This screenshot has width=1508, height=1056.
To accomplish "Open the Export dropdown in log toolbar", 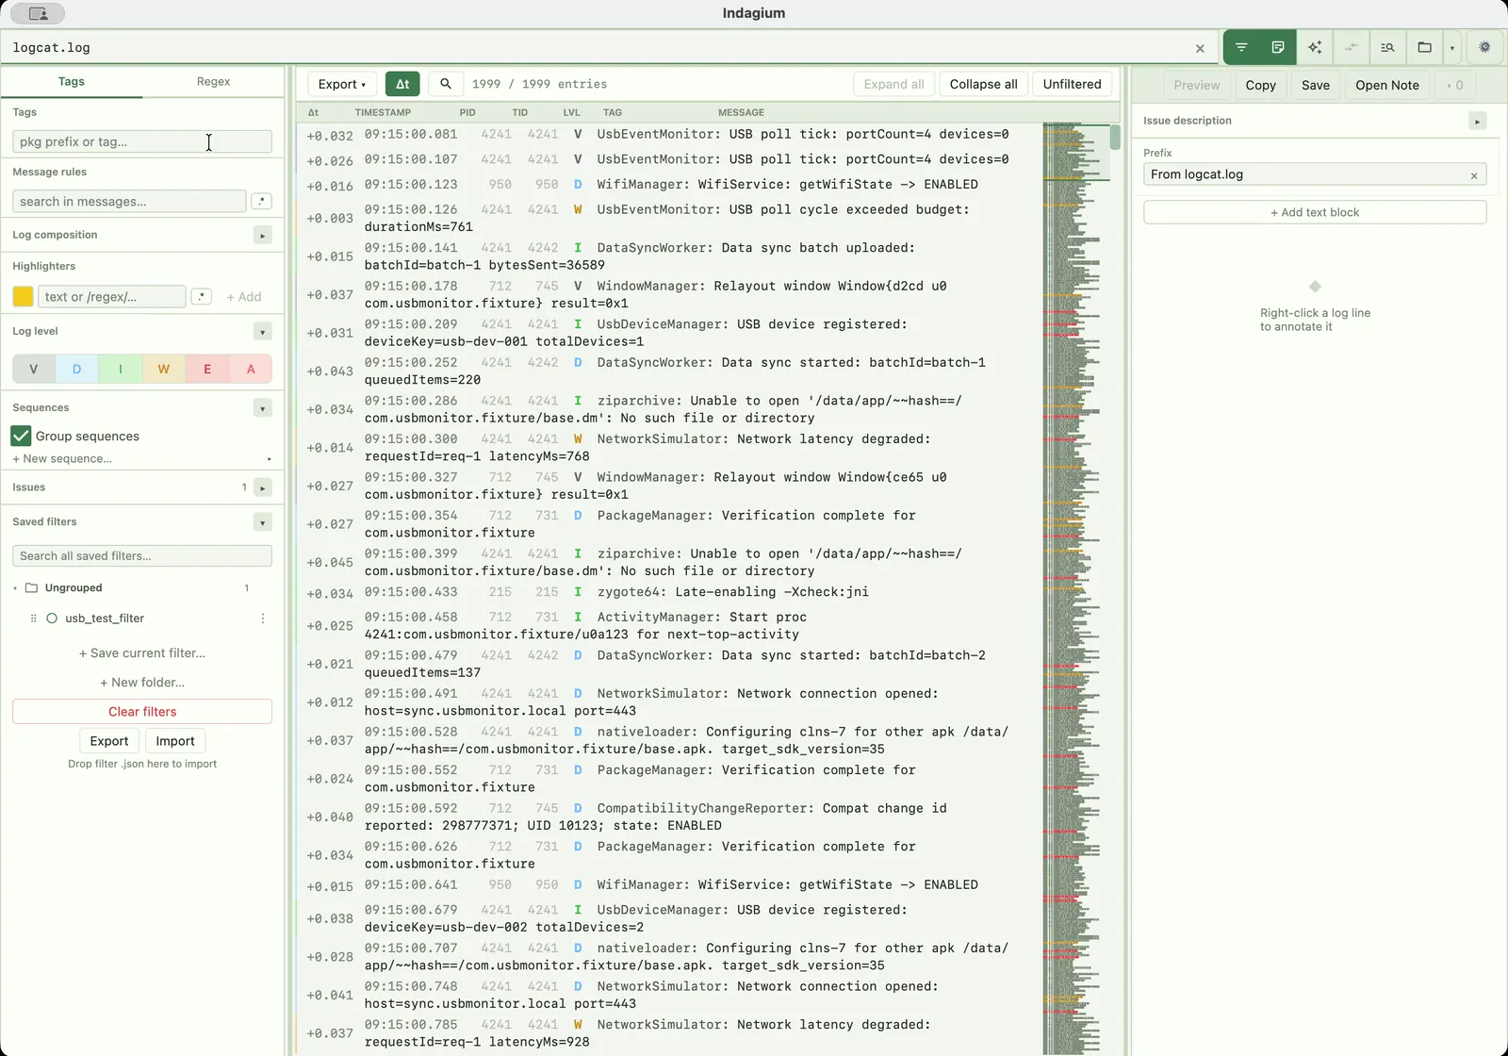I will [x=342, y=84].
